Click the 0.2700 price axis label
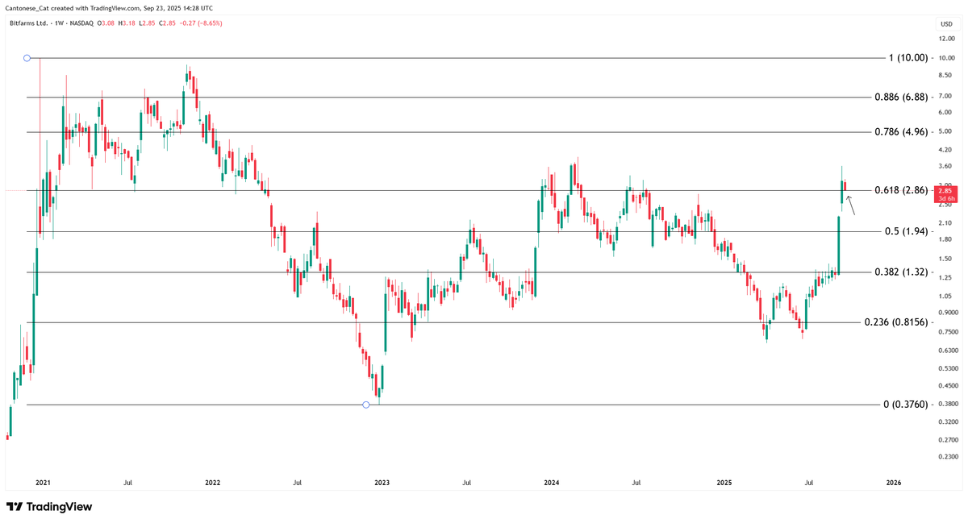 [x=949, y=441]
